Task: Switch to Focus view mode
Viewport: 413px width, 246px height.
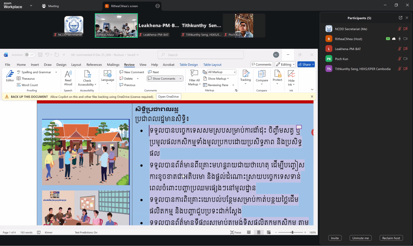Action: tap(235, 232)
